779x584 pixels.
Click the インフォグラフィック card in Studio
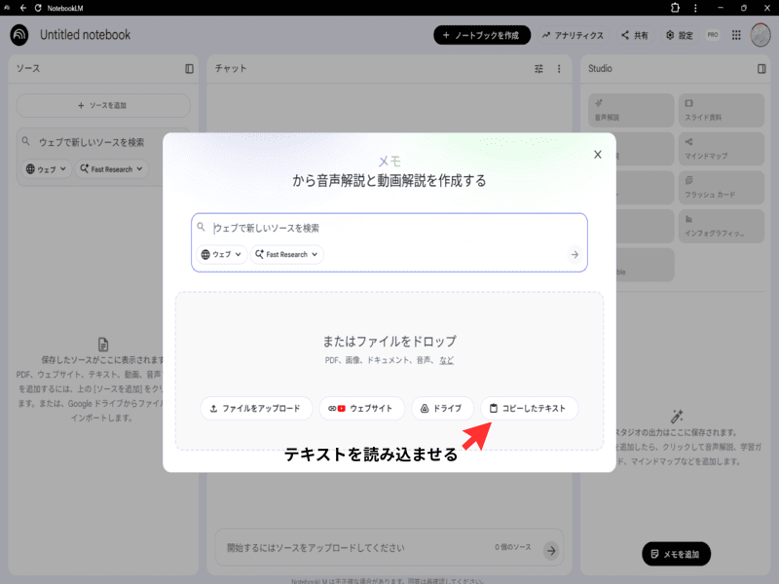pos(721,227)
